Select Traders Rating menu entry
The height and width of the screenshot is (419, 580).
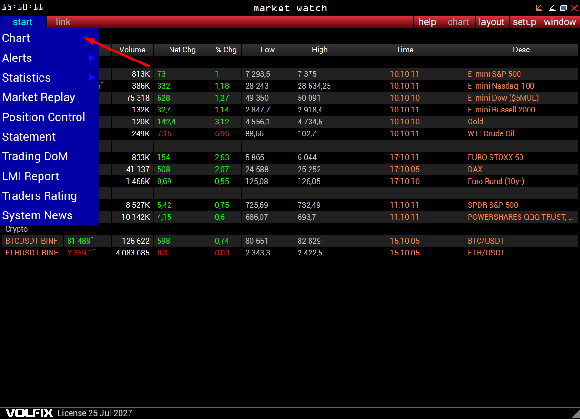(x=50, y=196)
